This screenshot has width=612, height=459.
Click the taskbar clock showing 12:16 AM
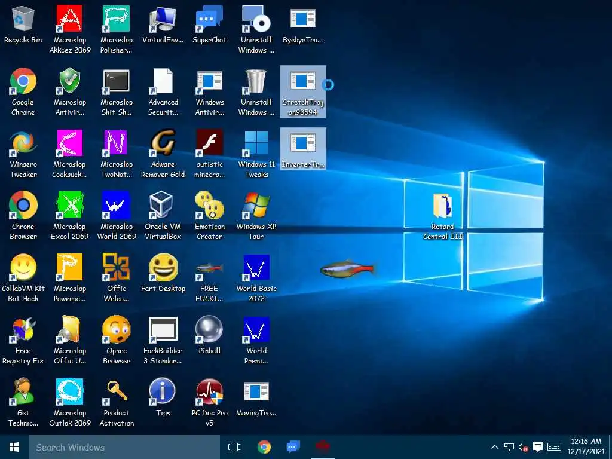586,446
